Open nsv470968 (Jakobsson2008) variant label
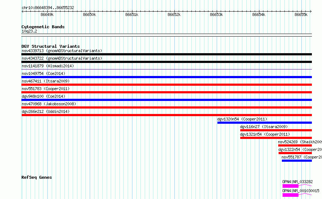 tap(49, 104)
